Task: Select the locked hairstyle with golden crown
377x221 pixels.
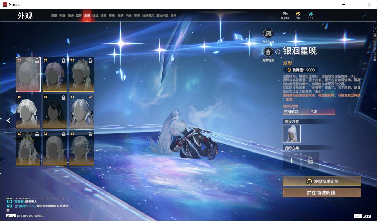Action: [28, 148]
